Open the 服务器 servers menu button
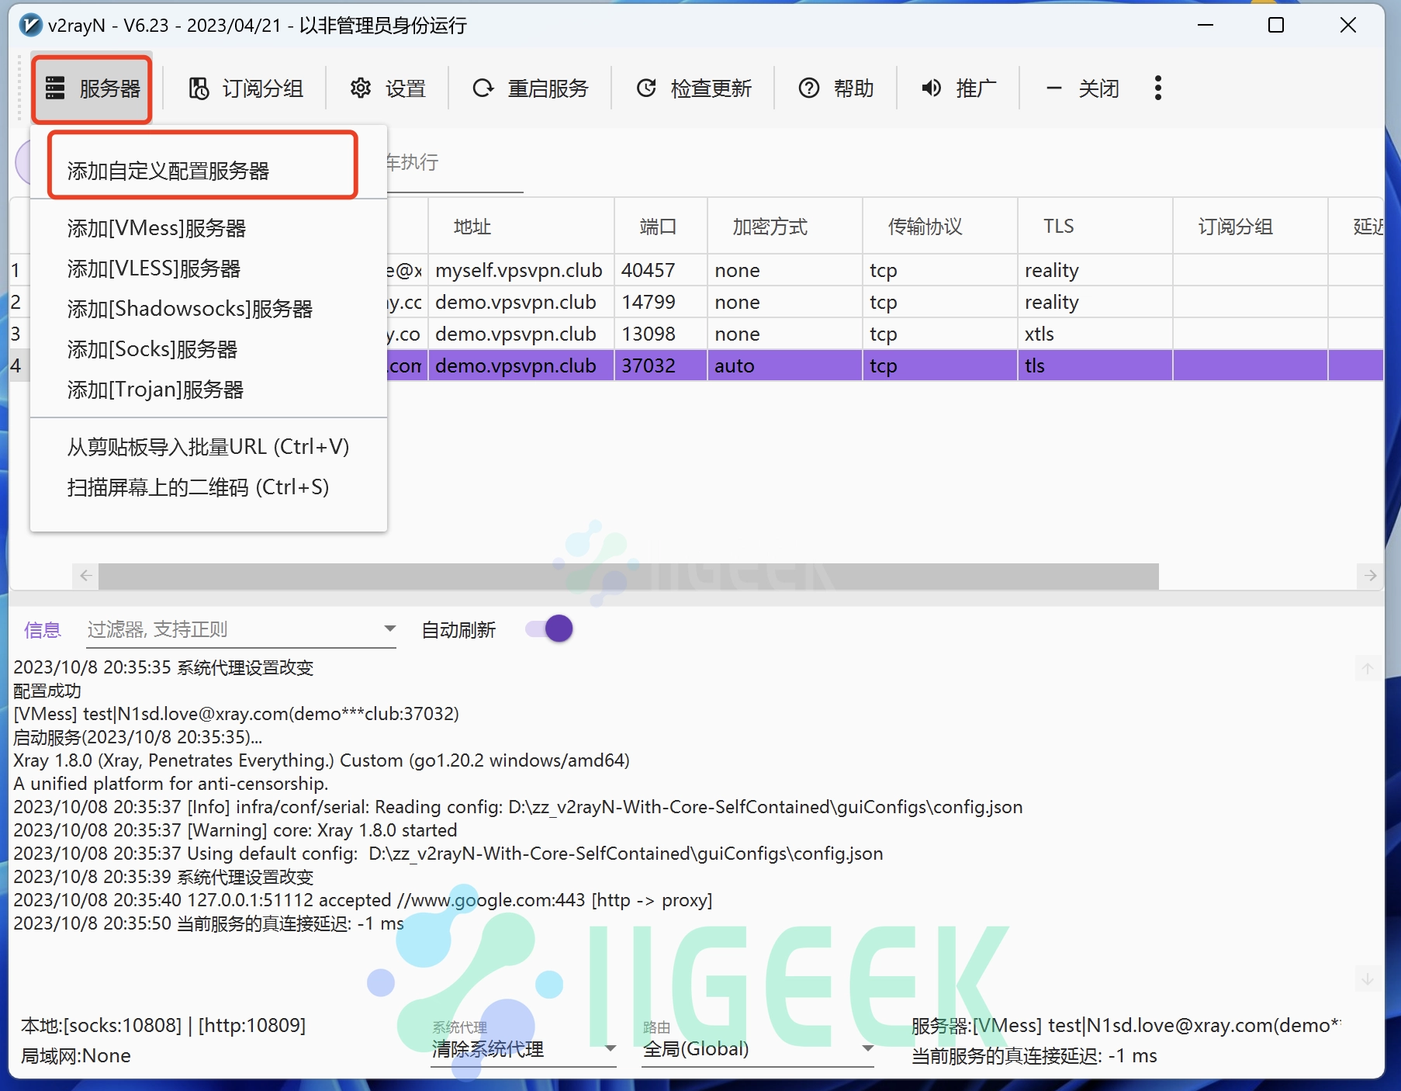 click(x=92, y=88)
